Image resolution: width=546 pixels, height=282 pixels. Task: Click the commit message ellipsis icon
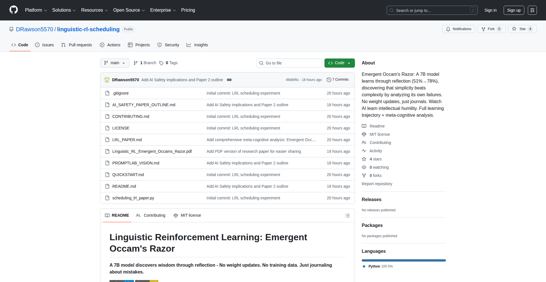point(229,80)
